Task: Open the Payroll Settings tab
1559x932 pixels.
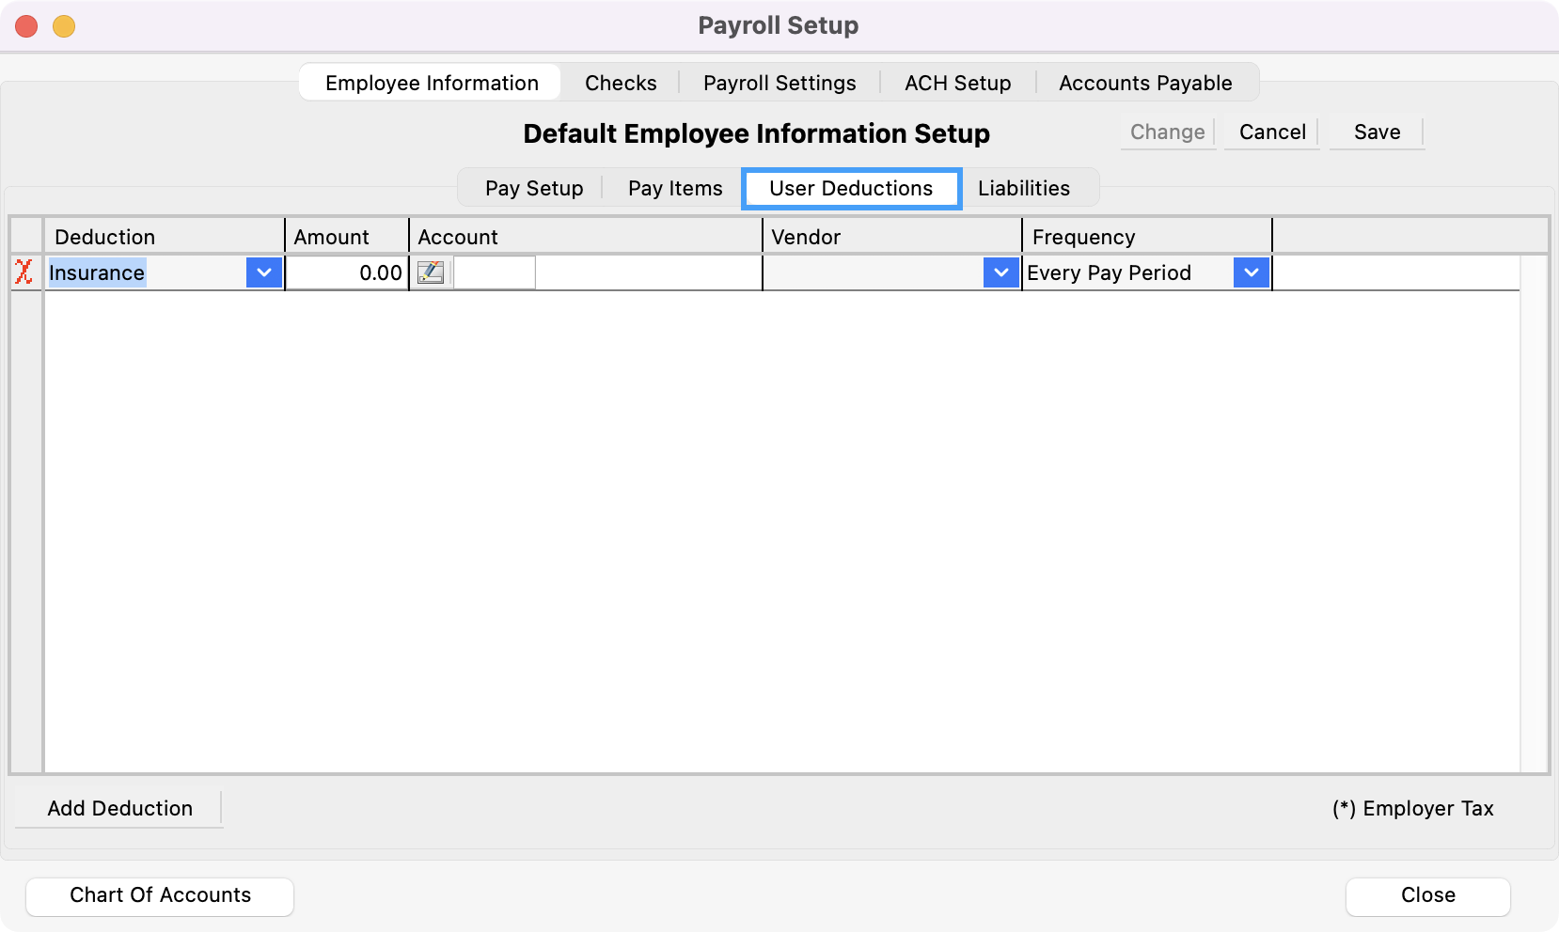Action: [779, 83]
